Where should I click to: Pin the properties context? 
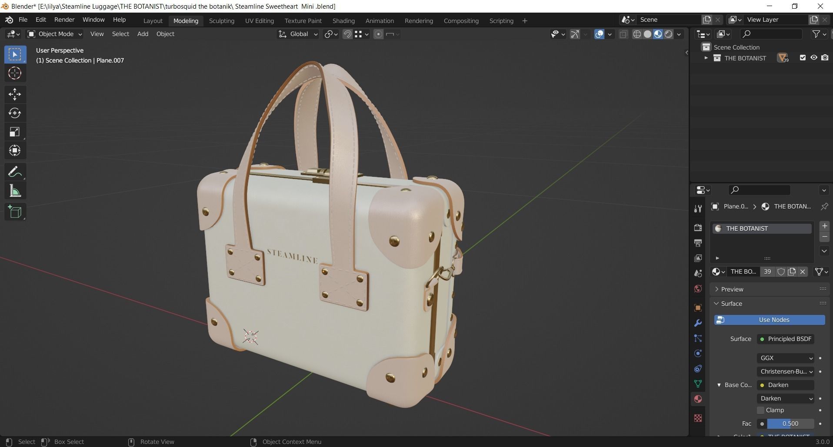(x=824, y=206)
